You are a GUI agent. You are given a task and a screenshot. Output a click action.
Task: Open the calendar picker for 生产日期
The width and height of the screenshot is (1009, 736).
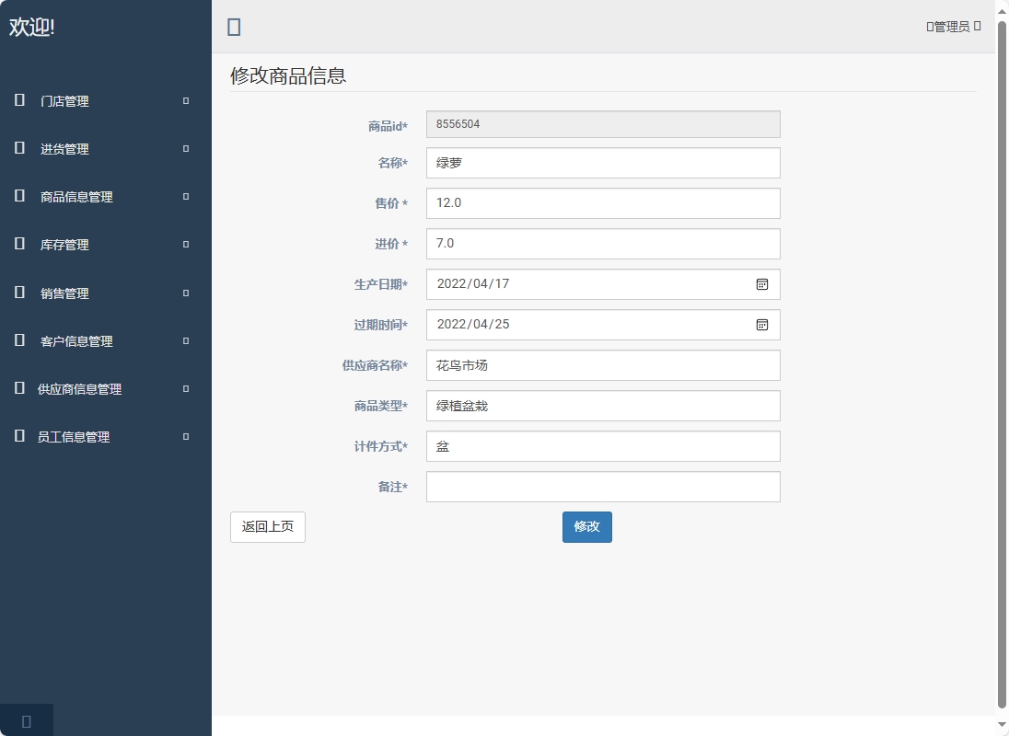point(762,284)
